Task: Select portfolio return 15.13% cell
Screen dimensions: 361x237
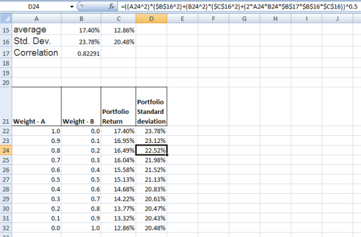Action: tap(119, 179)
